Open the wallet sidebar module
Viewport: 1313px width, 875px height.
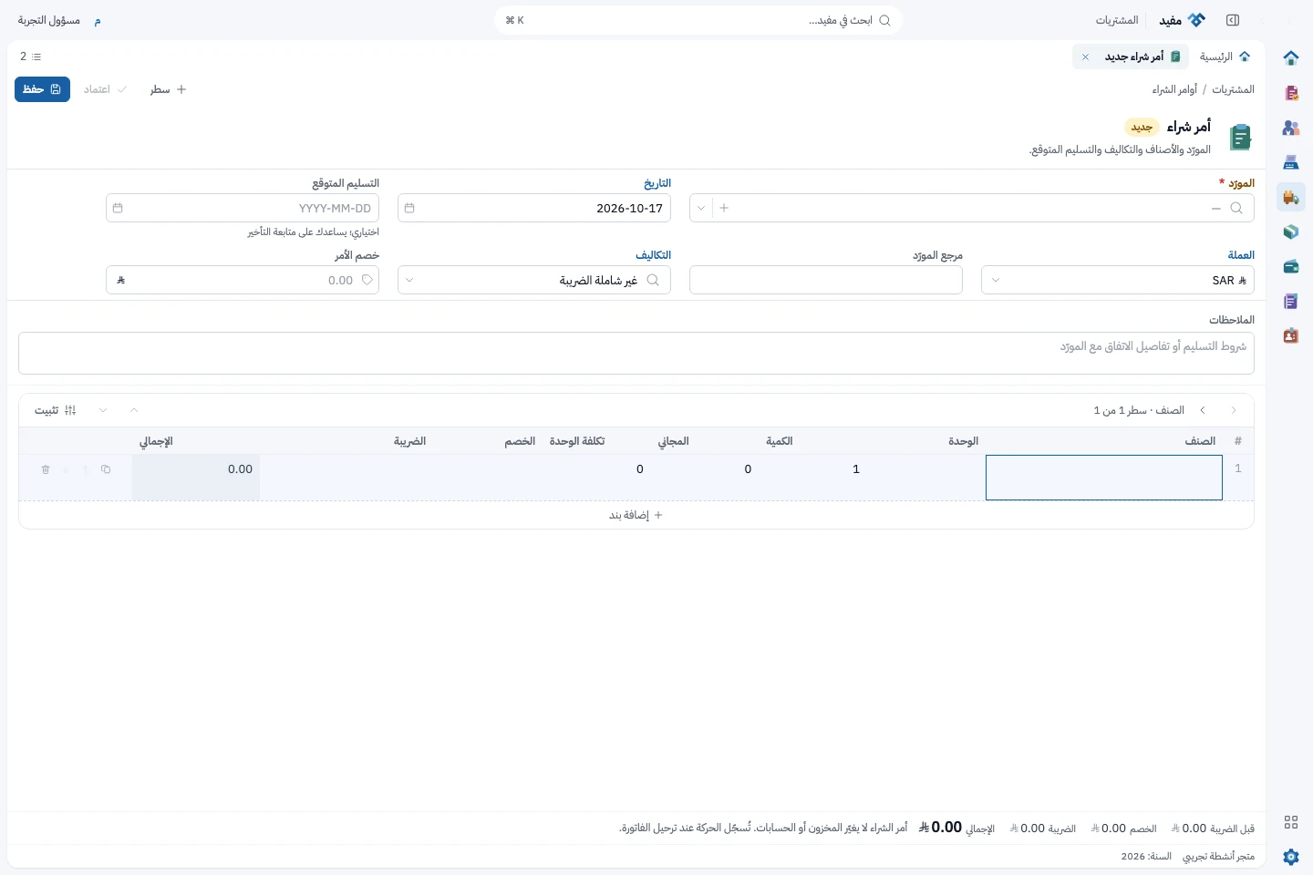[x=1291, y=266]
